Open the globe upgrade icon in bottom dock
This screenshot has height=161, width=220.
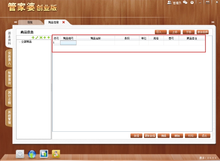(x=32, y=154)
